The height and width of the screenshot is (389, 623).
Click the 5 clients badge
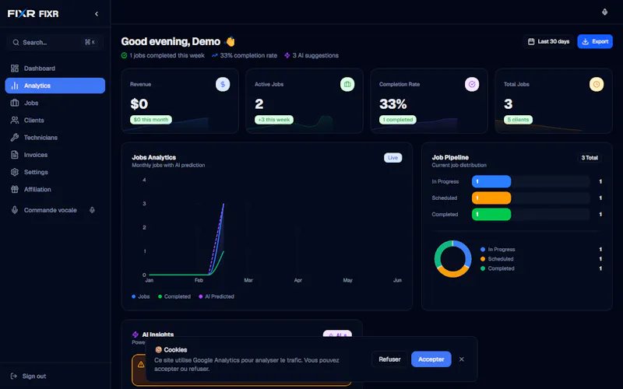tap(518, 120)
